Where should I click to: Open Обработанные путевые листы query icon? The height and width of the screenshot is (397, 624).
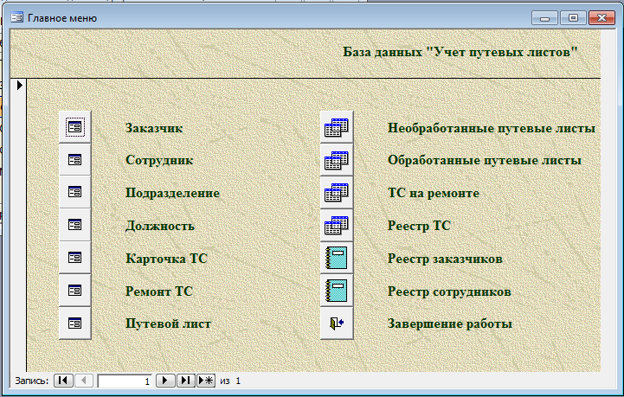coord(336,160)
